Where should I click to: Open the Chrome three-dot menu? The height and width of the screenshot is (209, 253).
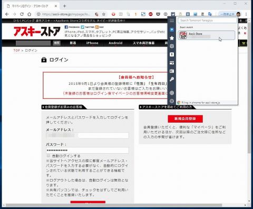[246, 14]
